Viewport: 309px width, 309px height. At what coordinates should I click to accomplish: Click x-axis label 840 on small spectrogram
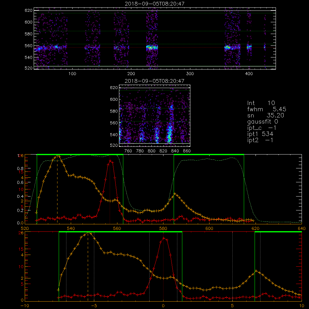(175, 151)
